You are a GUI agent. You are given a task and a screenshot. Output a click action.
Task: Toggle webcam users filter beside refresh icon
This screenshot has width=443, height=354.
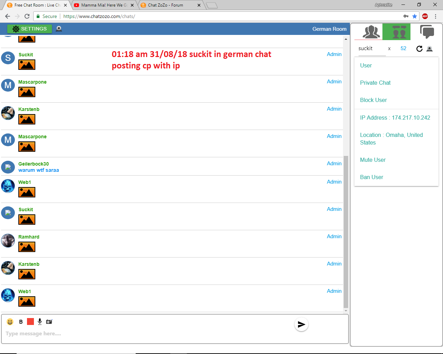coord(430,49)
